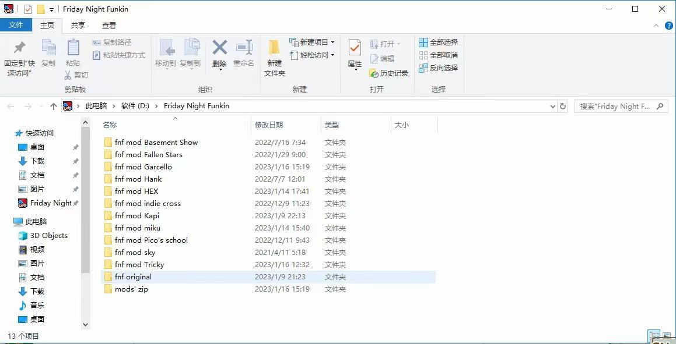Select the fnf original folder
This screenshot has width=676, height=344.
click(x=268, y=277)
